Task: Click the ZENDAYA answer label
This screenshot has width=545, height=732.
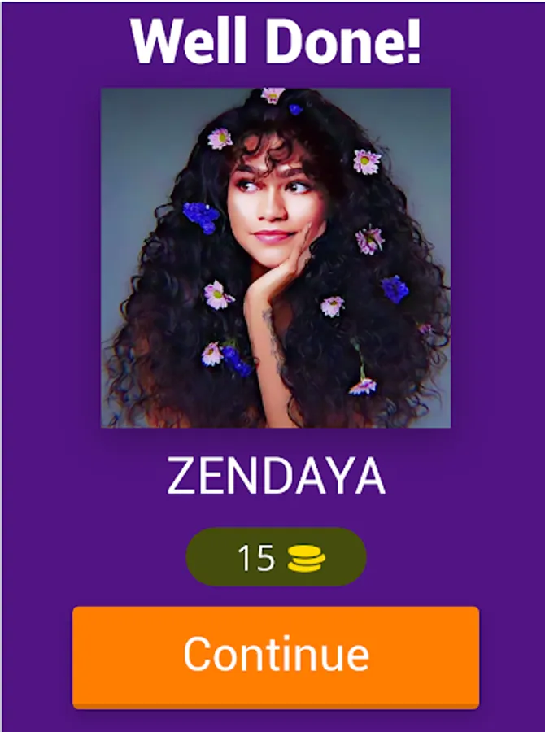Action: click(x=276, y=476)
